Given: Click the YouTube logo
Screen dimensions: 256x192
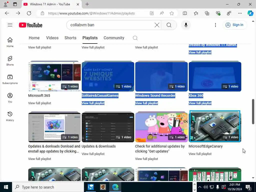Looking at the screenshot, I should pos(30,25).
